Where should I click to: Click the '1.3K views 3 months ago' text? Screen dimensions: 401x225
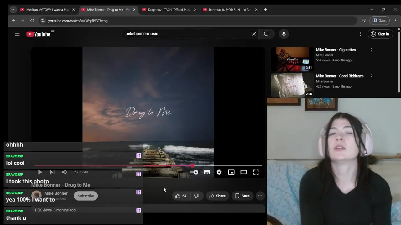coord(55,210)
